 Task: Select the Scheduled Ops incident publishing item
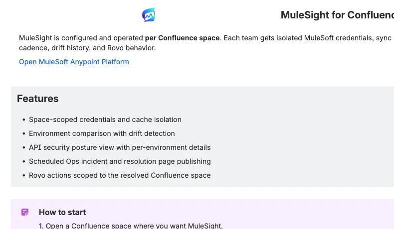pyautogui.click(x=120, y=161)
